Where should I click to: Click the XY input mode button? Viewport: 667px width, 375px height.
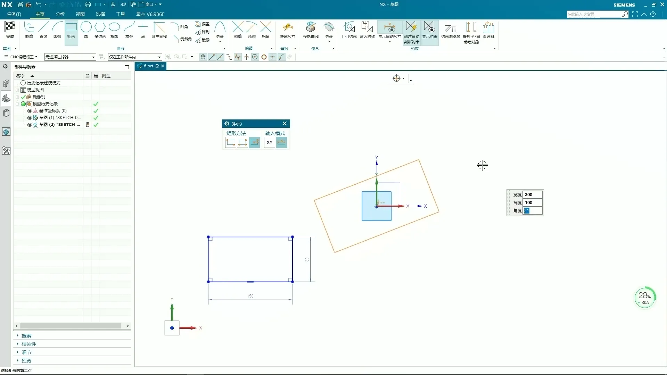click(x=270, y=142)
